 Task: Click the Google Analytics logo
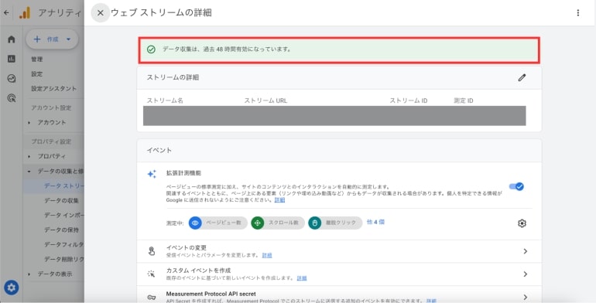pyautogui.click(x=25, y=13)
